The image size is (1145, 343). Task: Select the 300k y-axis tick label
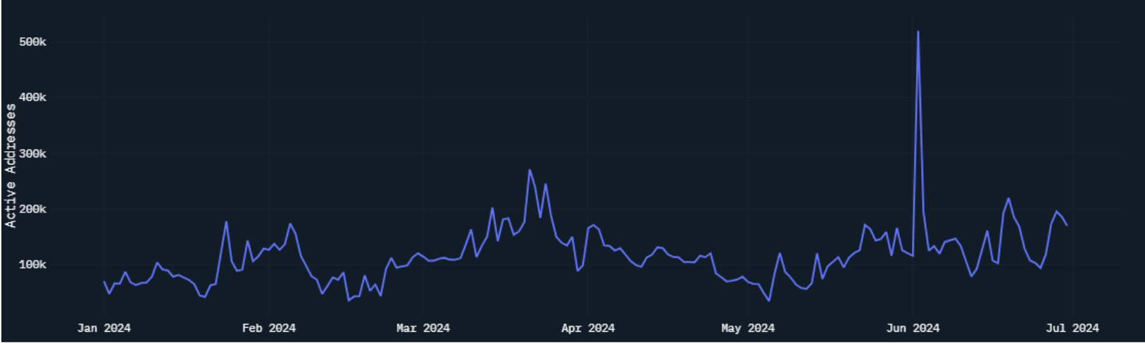(32, 154)
